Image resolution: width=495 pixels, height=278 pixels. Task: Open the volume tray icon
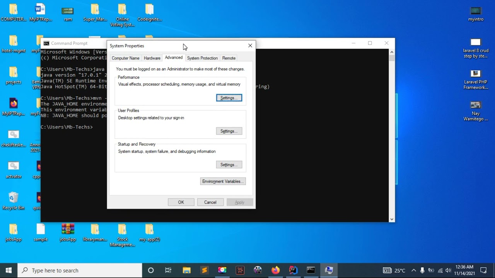[x=449, y=270]
